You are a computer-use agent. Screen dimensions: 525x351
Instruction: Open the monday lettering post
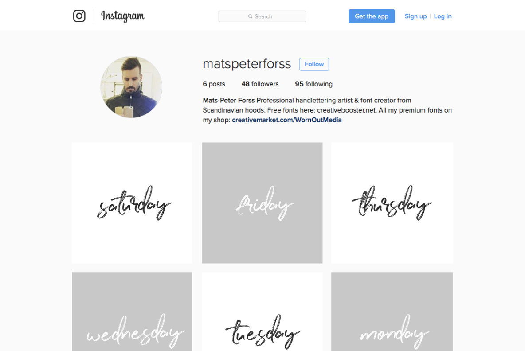392,312
